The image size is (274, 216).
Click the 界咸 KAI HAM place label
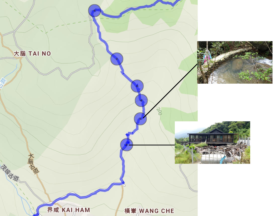69,210
